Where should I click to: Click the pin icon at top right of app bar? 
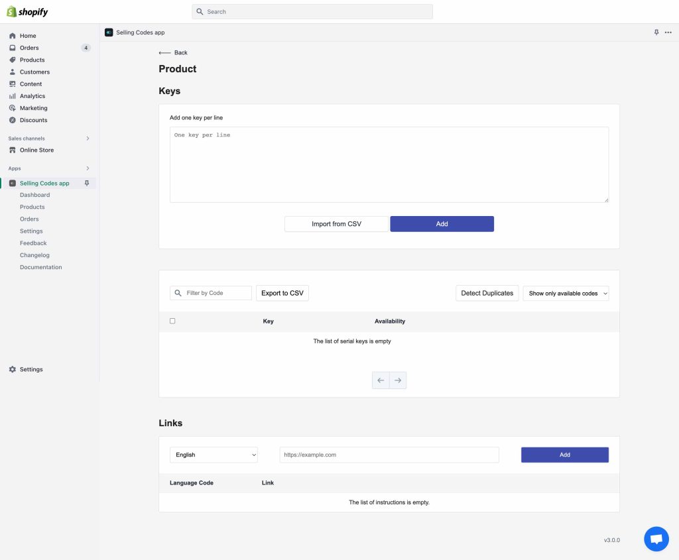[656, 32]
